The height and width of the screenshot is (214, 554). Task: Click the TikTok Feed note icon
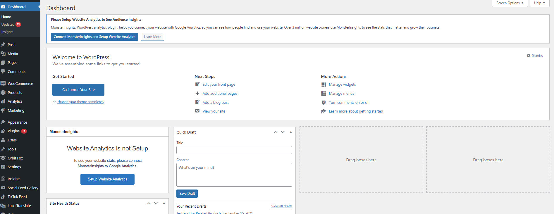(3, 197)
